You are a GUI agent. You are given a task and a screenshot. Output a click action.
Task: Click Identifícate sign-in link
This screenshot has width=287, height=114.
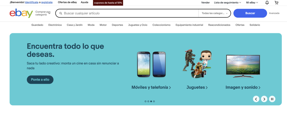[32, 2]
